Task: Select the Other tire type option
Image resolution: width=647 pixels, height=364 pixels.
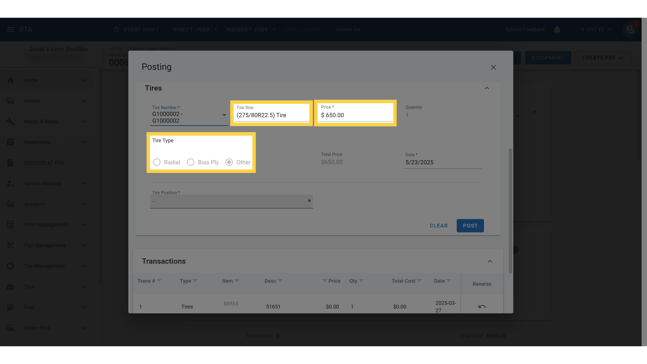Action: click(229, 162)
